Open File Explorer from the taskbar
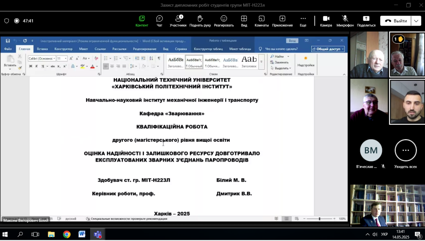 pyautogui.click(x=51, y=234)
